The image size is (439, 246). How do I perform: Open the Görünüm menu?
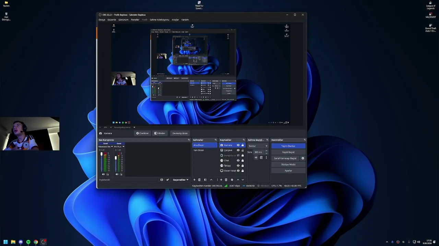click(x=123, y=20)
